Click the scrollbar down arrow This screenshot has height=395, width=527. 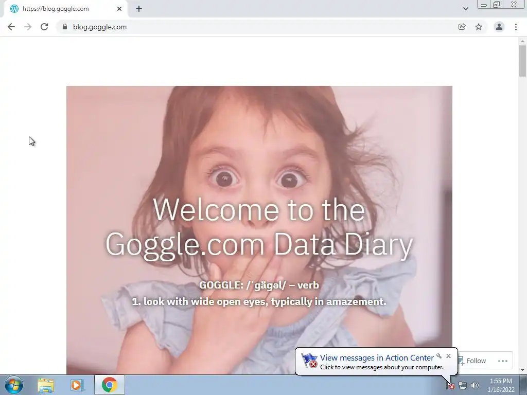(x=522, y=370)
